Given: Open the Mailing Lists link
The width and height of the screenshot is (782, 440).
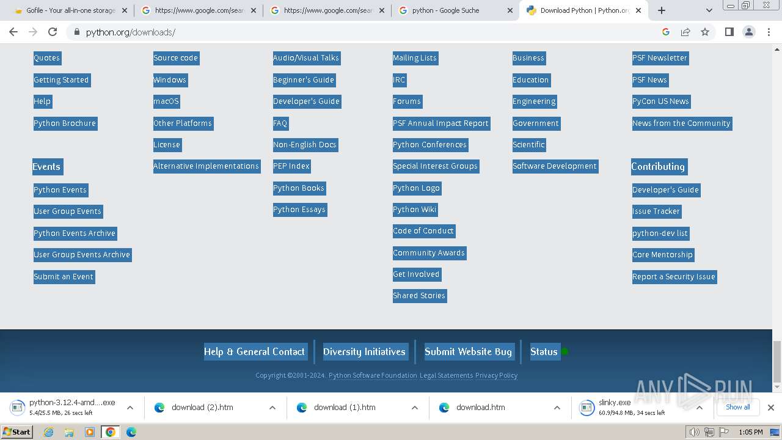Looking at the screenshot, I should (415, 58).
